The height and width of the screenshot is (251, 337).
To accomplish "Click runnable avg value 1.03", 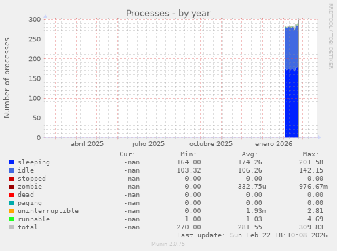I will pos(254,219).
